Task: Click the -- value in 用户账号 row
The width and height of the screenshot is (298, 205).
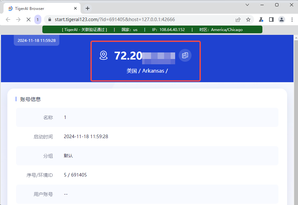Action: [66, 194]
